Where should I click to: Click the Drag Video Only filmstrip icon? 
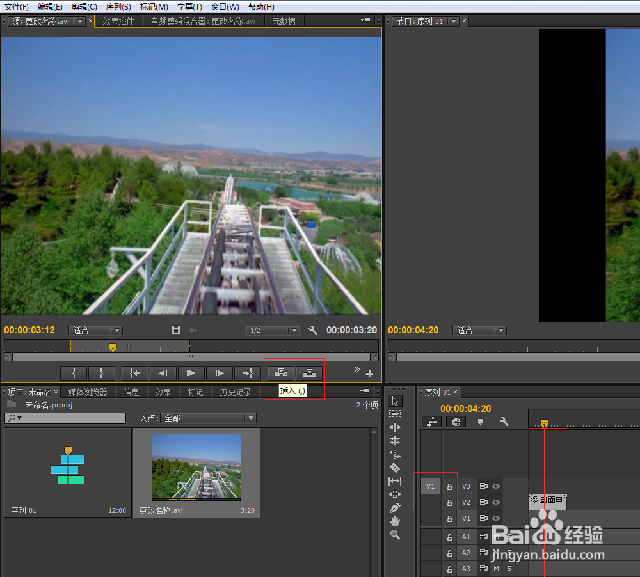click(176, 329)
